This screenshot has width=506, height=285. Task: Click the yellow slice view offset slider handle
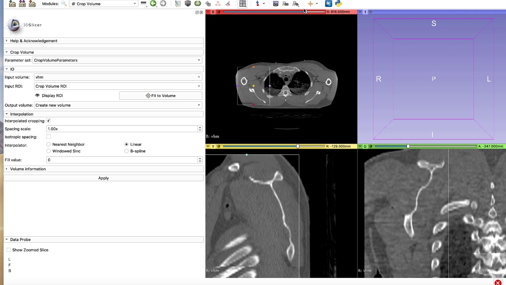point(298,146)
